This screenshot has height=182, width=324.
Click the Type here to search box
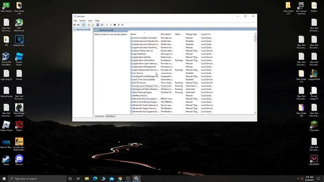tap(37, 178)
